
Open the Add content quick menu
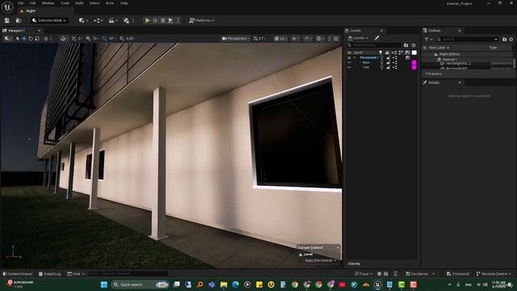(x=82, y=20)
